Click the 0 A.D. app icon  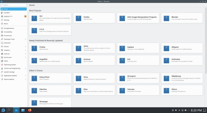click(x=34, y=30)
